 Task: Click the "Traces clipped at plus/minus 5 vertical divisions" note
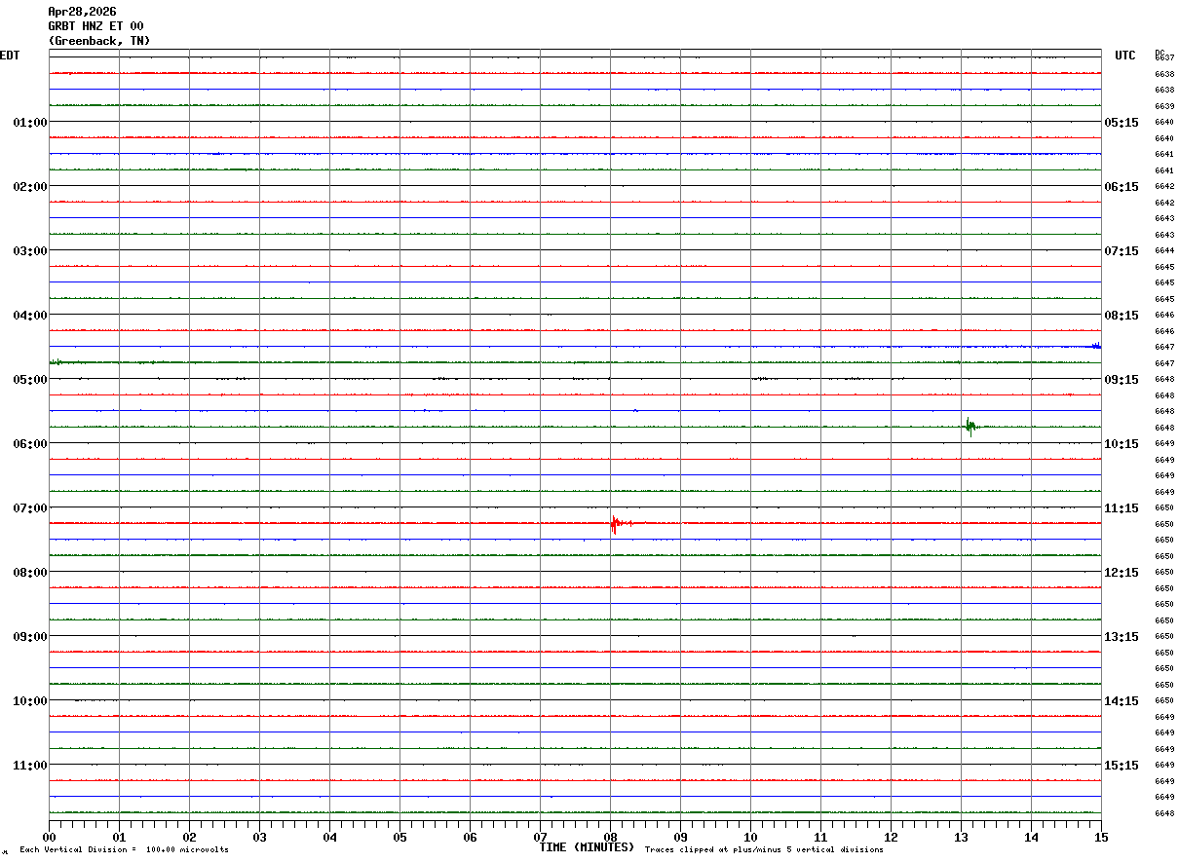(x=764, y=850)
